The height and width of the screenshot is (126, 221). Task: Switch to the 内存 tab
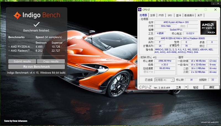[x=161, y=15]
